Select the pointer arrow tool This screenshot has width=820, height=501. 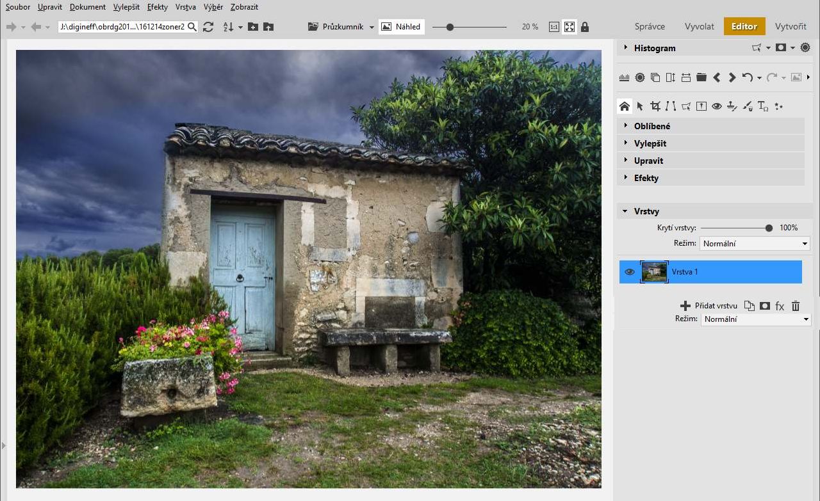click(640, 106)
